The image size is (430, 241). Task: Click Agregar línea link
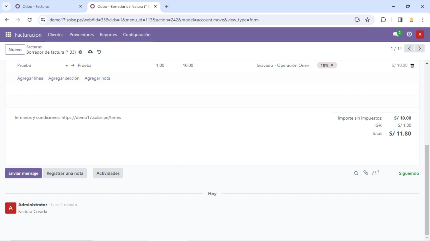[30, 78]
